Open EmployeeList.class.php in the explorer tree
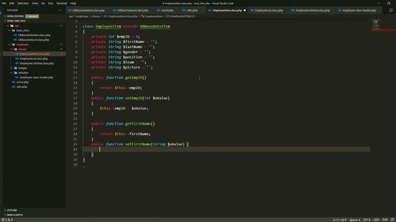This screenshot has width=396, height=222. click(x=33, y=59)
